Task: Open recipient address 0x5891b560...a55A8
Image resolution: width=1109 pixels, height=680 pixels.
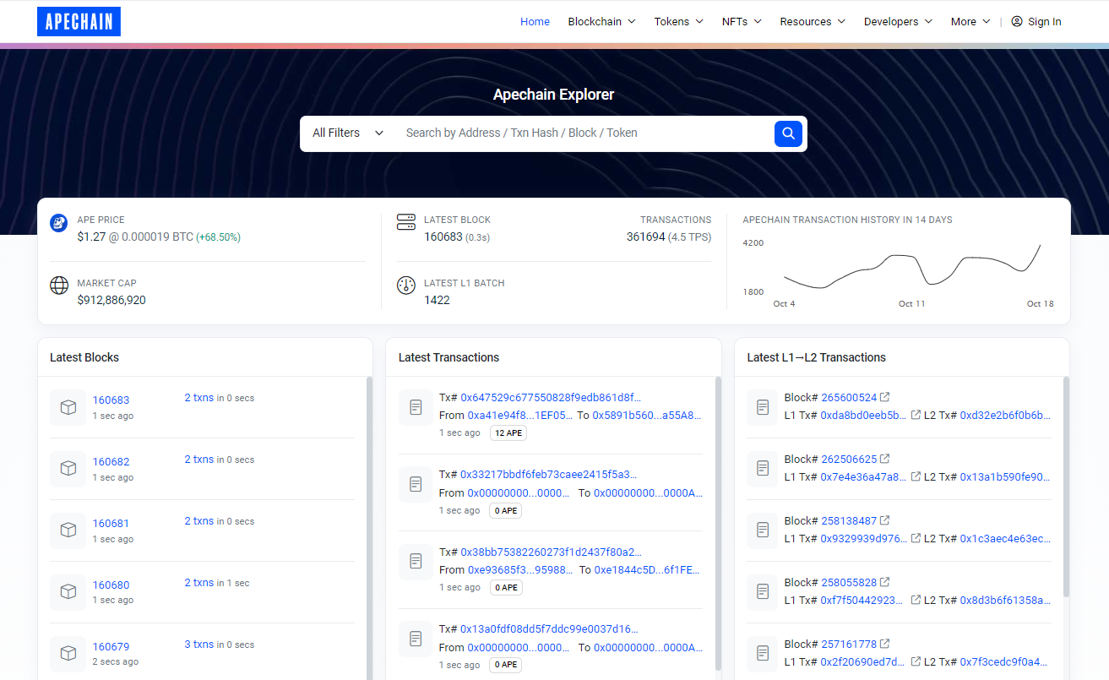Action: [x=647, y=415]
